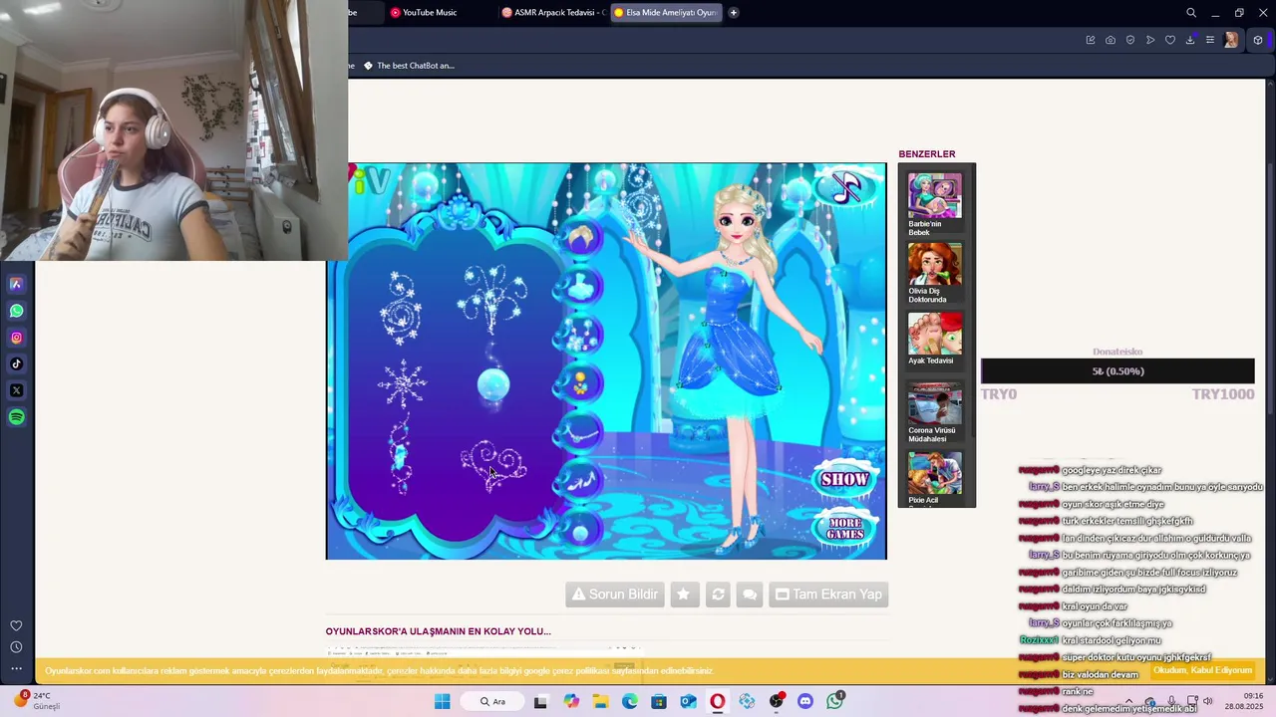Select the shoes category icon
Viewport: 1276px width, 717px height.
point(581,481)
